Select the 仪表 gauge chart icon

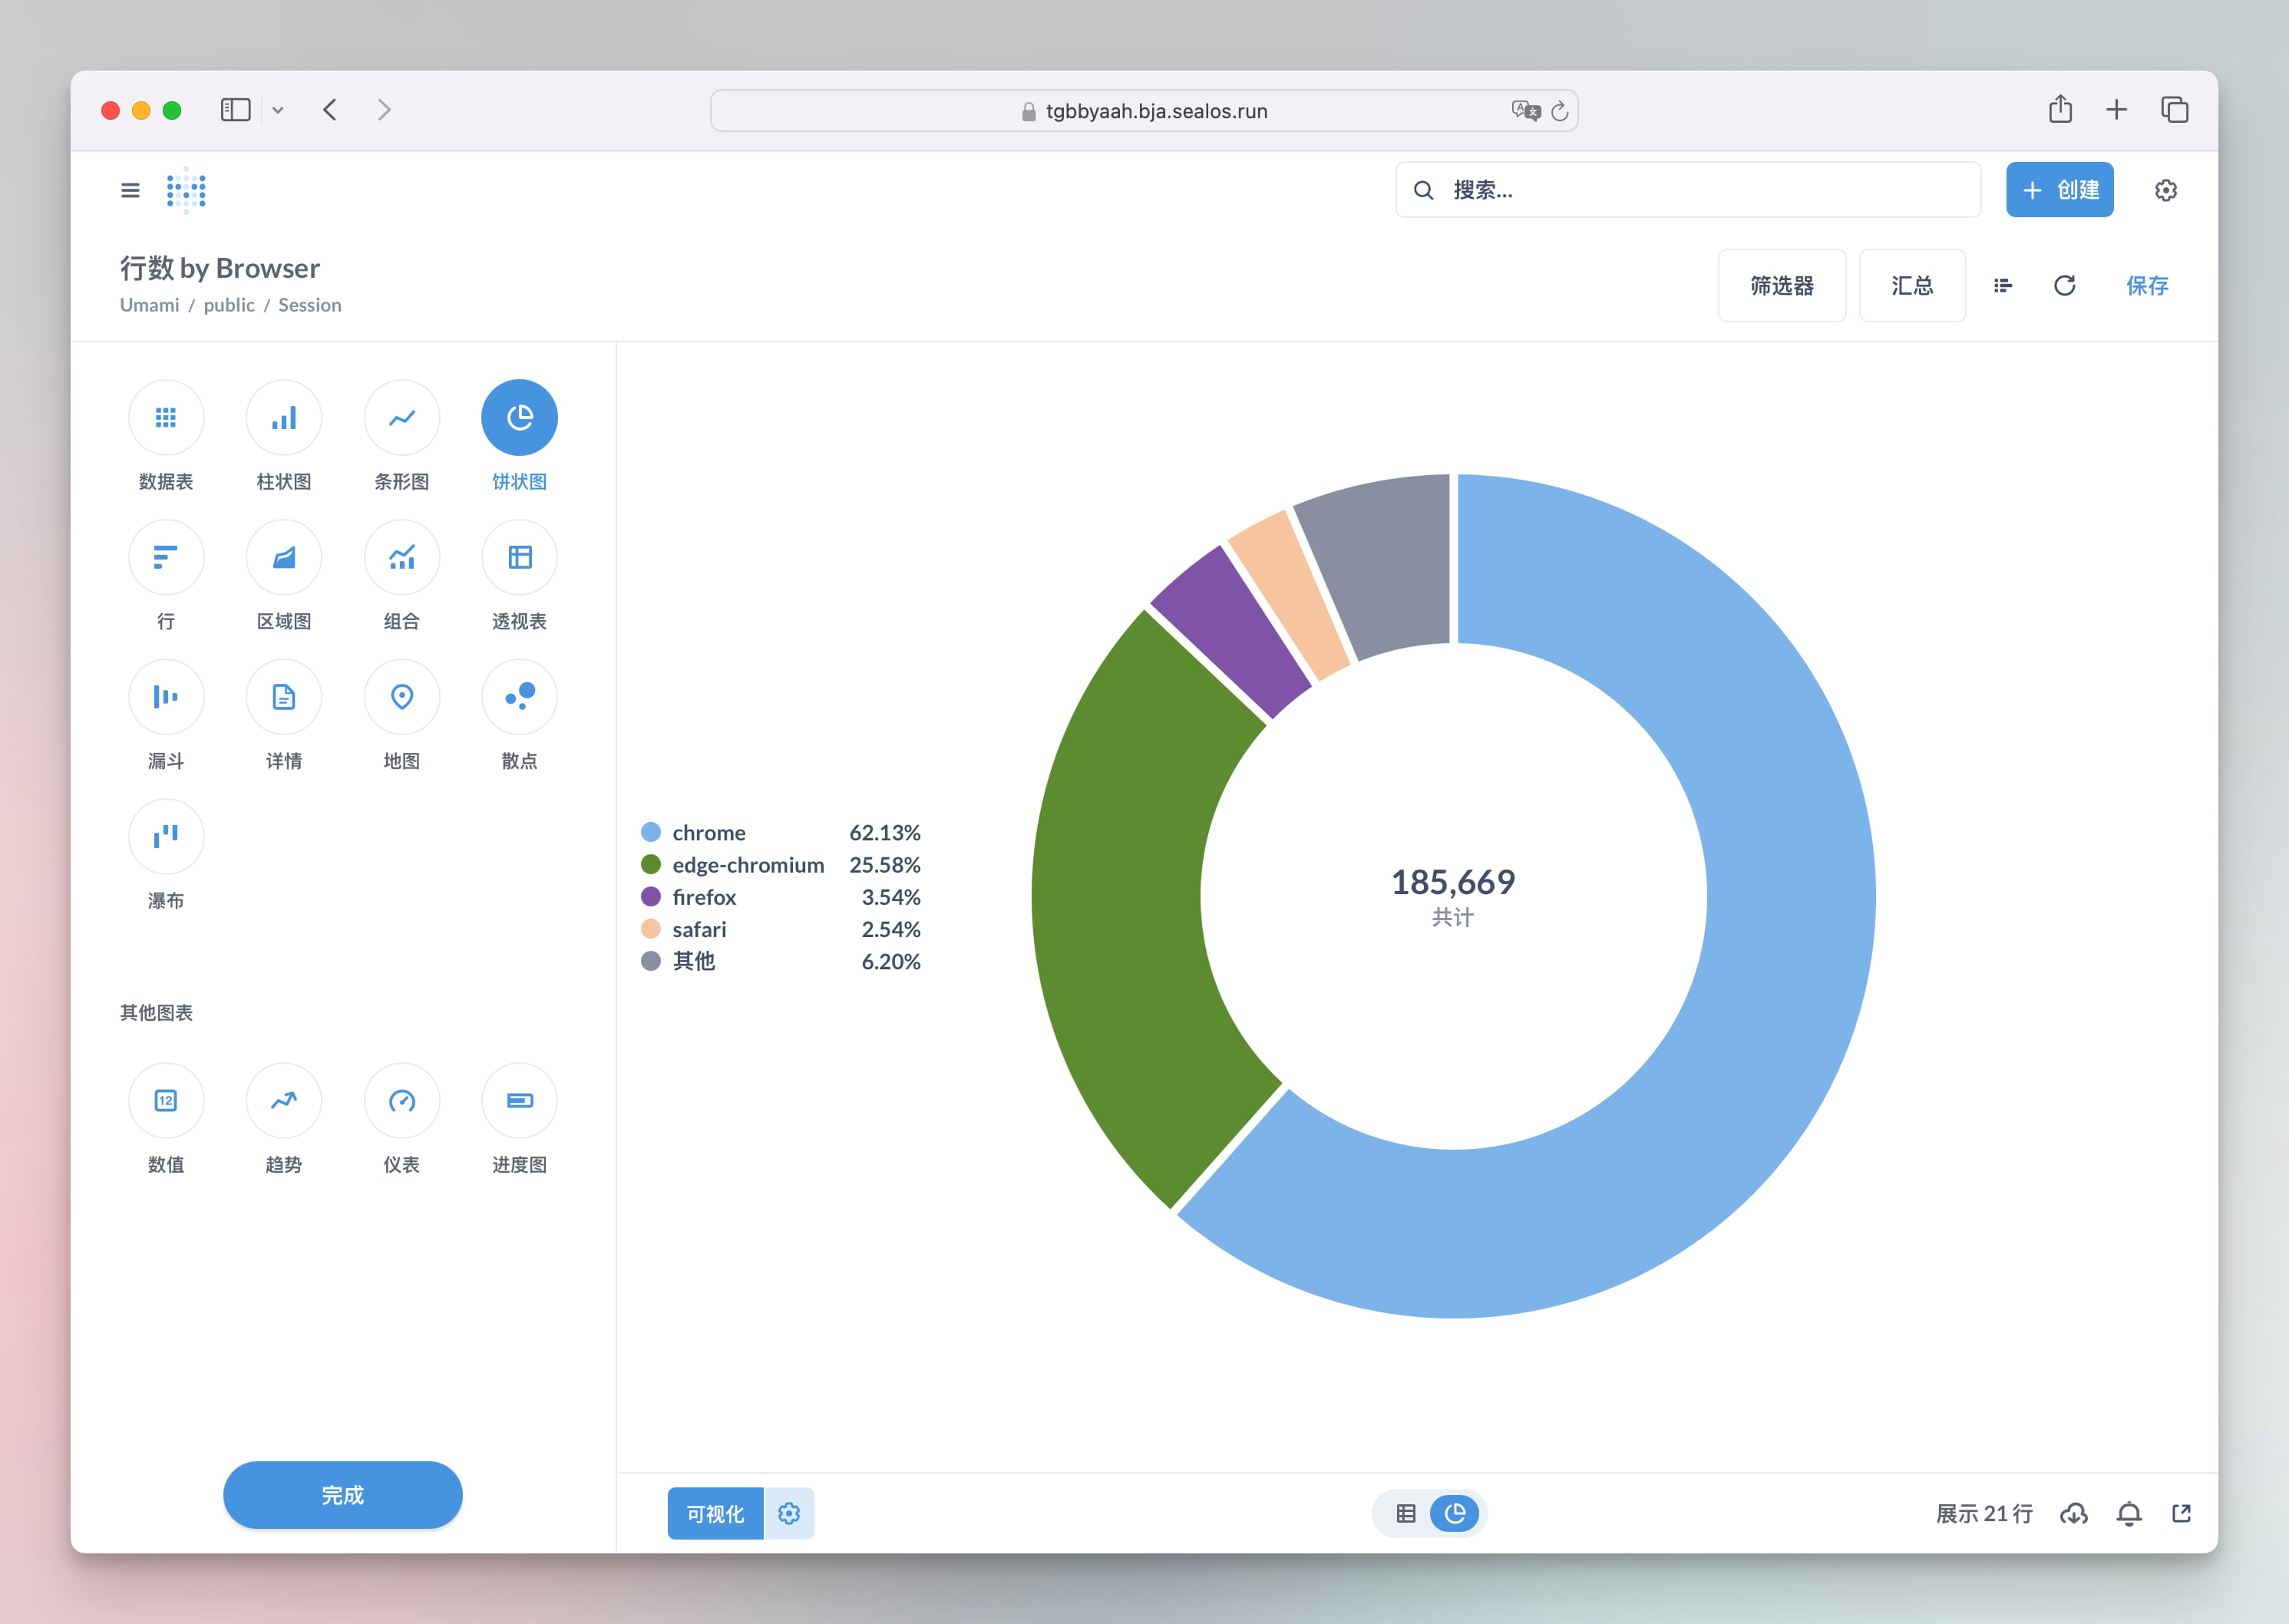pos(401,1101)
